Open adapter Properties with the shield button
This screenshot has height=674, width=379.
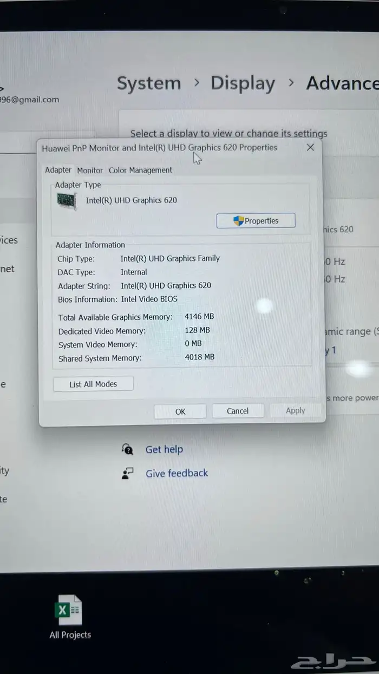coord(256,221)
